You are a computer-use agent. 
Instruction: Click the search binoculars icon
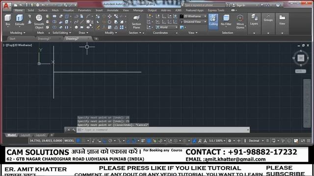click(x=228, y=5)
